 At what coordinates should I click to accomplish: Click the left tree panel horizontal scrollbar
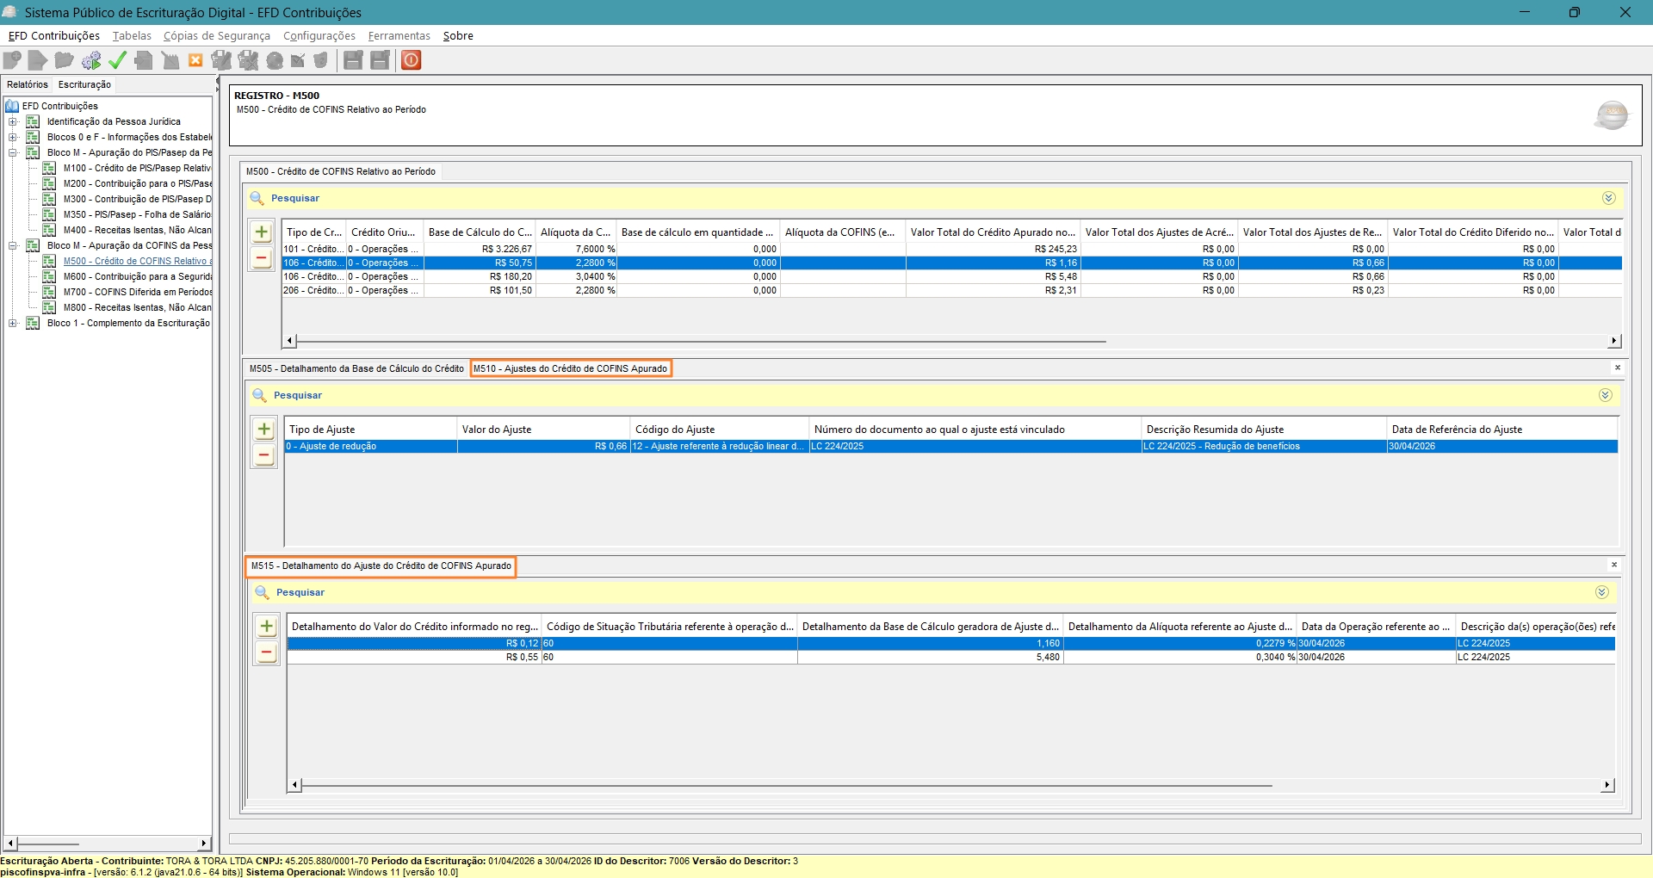tap(108, 844)
